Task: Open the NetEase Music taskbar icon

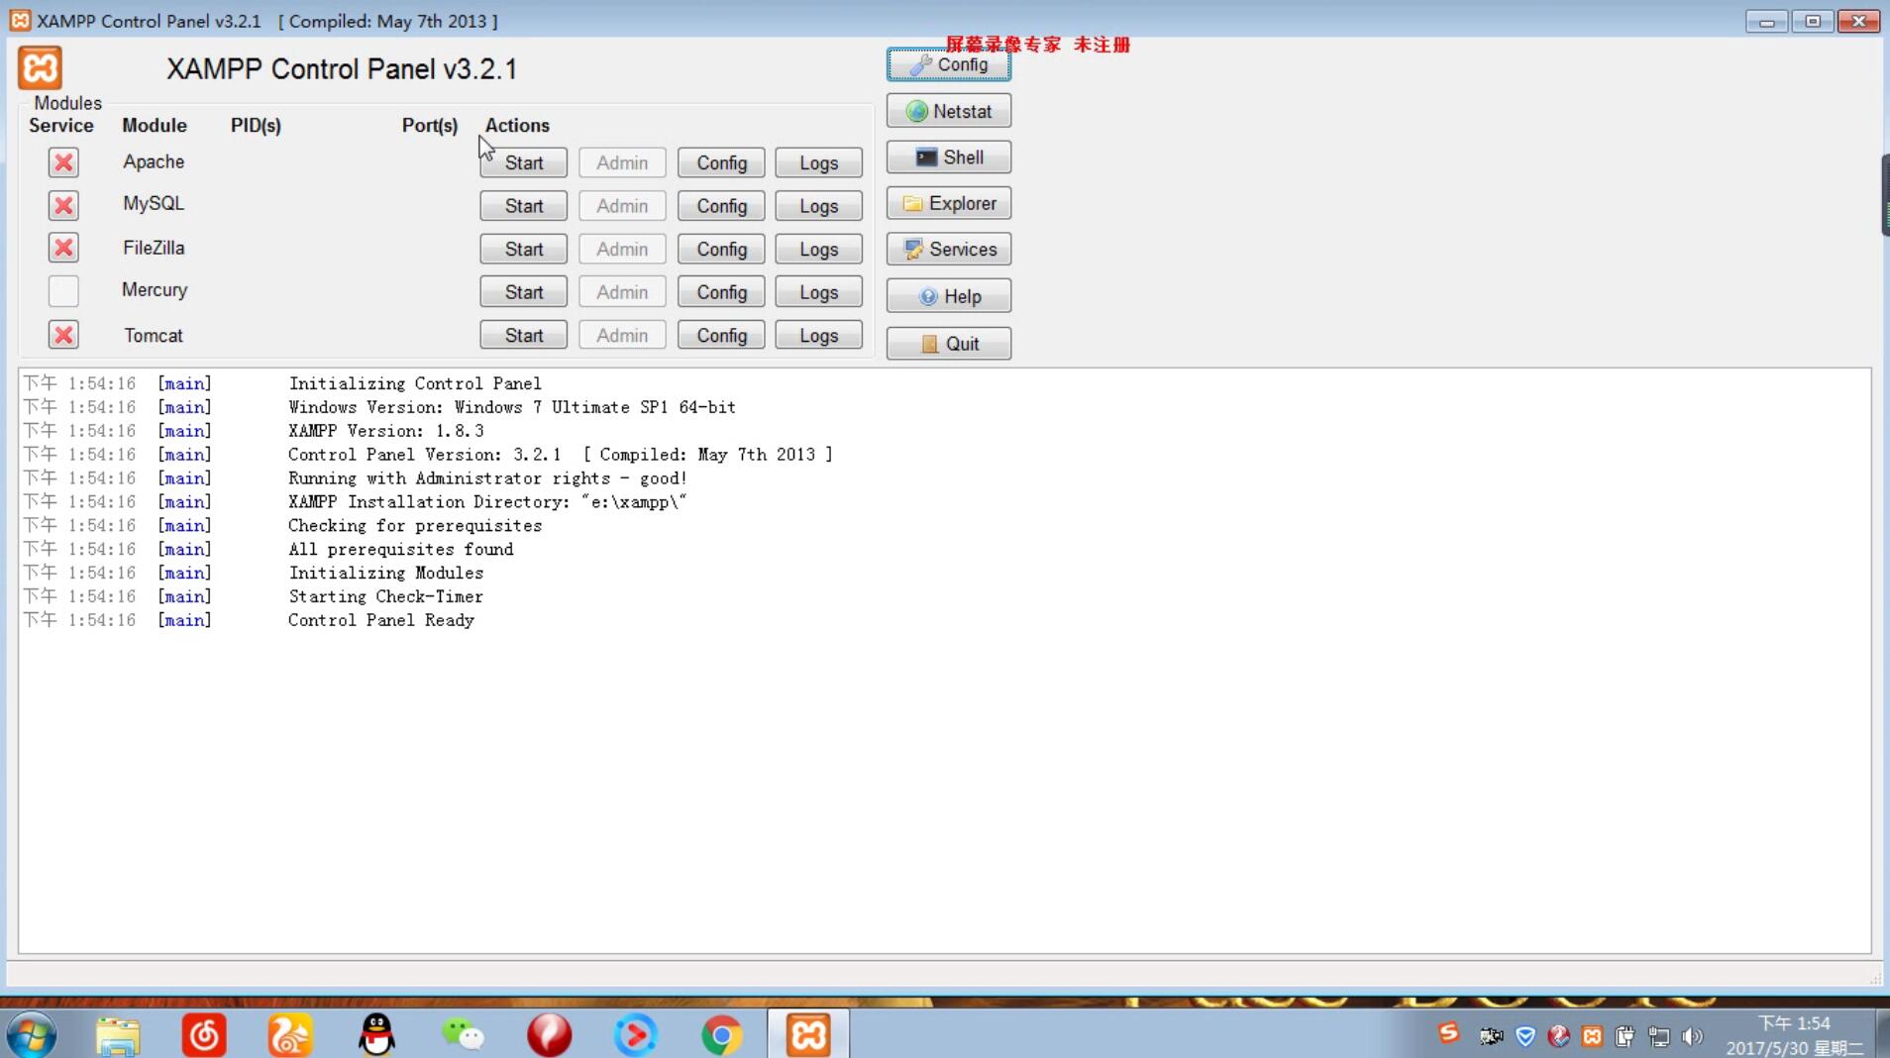Action: (204, 1035)
